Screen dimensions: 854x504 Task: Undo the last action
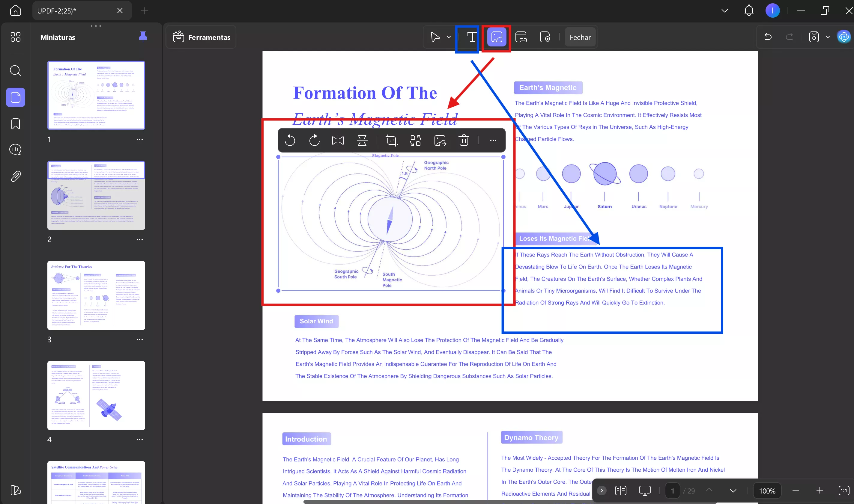click(768, 37)
